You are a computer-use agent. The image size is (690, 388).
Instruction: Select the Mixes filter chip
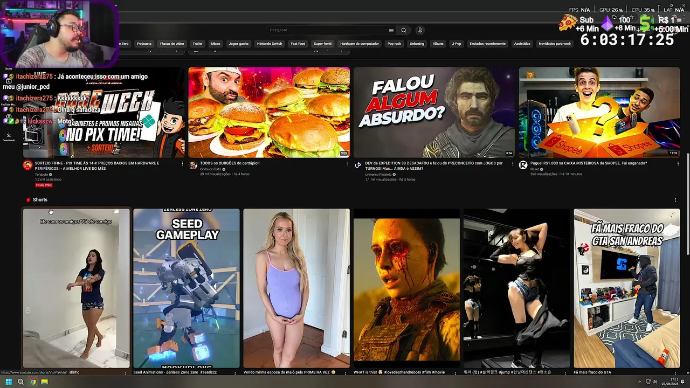(216, 44)
